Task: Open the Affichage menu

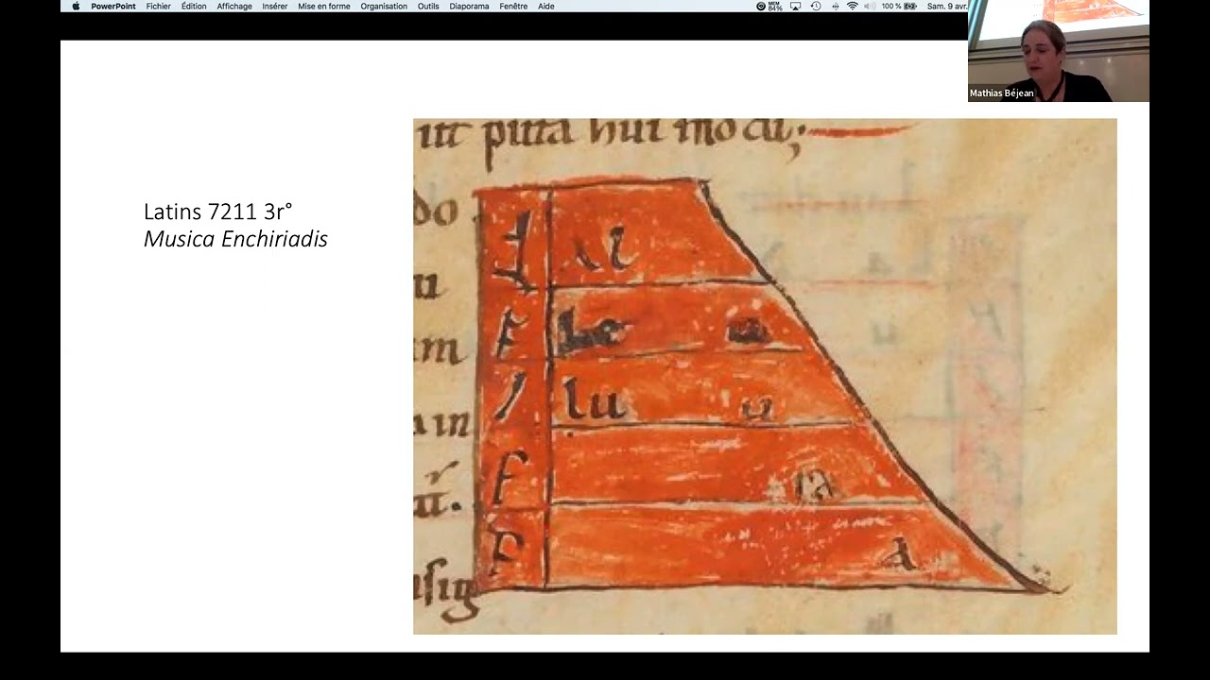Action: pyautogui.click(x=234, y=6)
